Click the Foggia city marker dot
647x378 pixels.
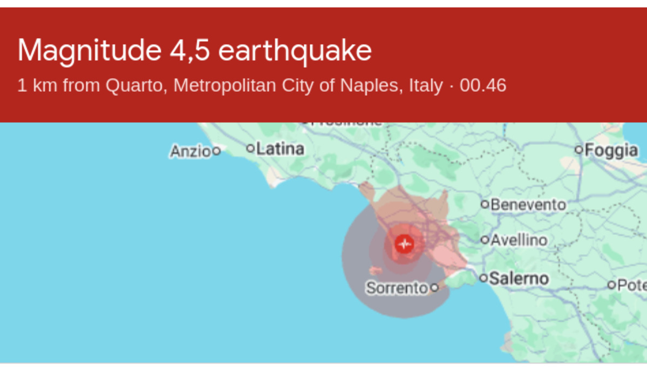[579, 150]
